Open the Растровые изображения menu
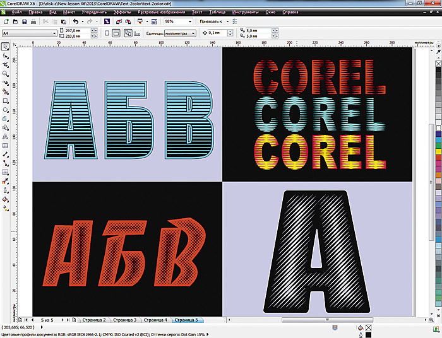 click(x=162, y=12)
